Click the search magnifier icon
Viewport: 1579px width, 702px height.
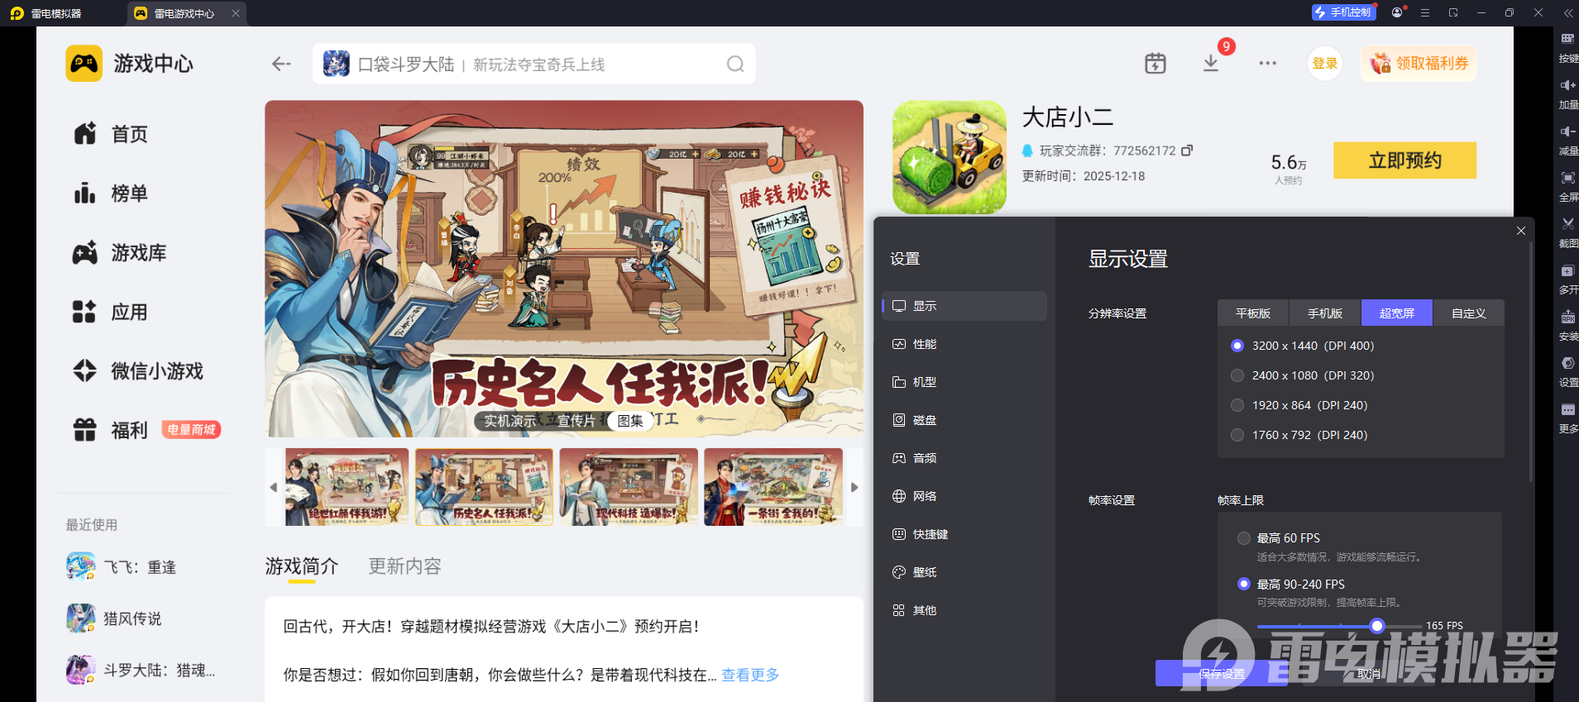click(735, 64)
